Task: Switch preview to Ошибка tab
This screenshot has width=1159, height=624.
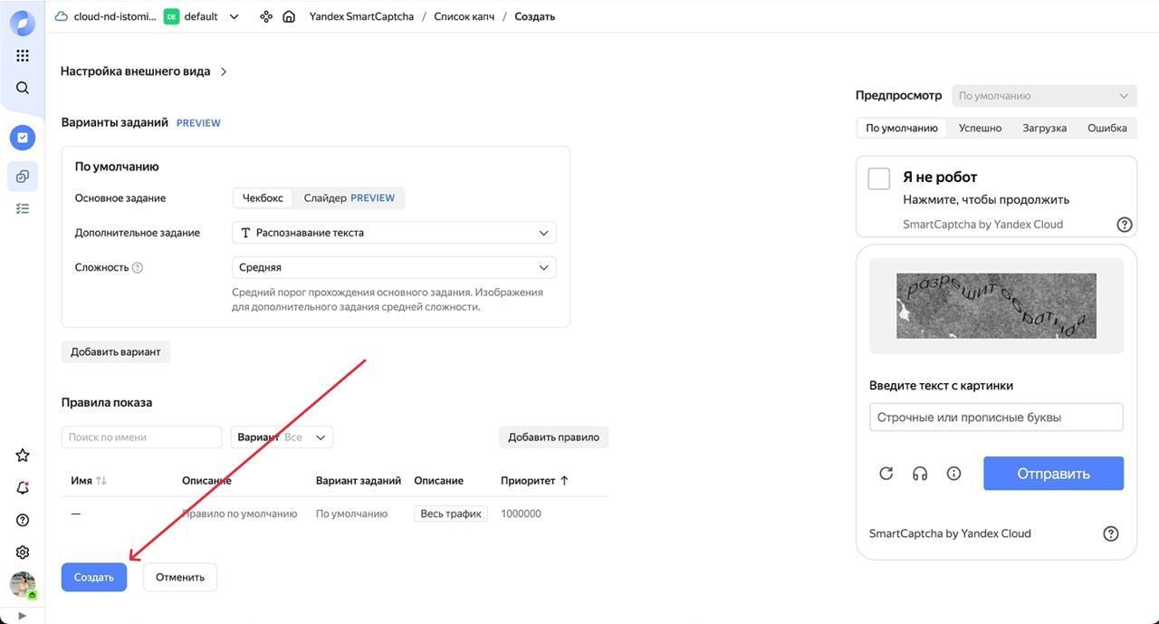Action: 1106,128
